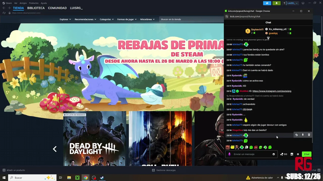Click guadqq in the leaderboard
The height and width of the screenshot is (181, 323).
tap(273, 33)
